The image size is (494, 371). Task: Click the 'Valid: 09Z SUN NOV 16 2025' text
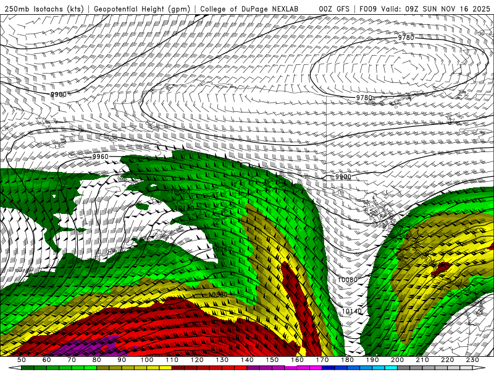click(436, 9)
